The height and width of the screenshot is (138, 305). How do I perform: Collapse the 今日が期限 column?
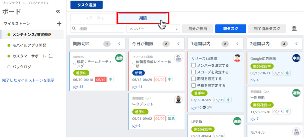[x=178, y=44]
